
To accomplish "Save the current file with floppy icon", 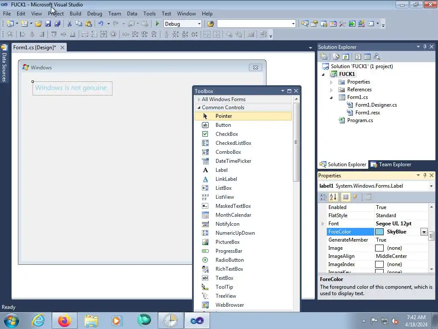I will 48,24.
